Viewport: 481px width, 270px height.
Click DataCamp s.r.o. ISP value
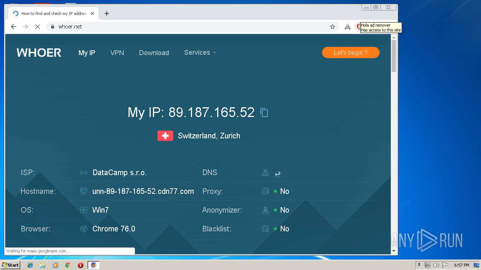click(119, 172)
